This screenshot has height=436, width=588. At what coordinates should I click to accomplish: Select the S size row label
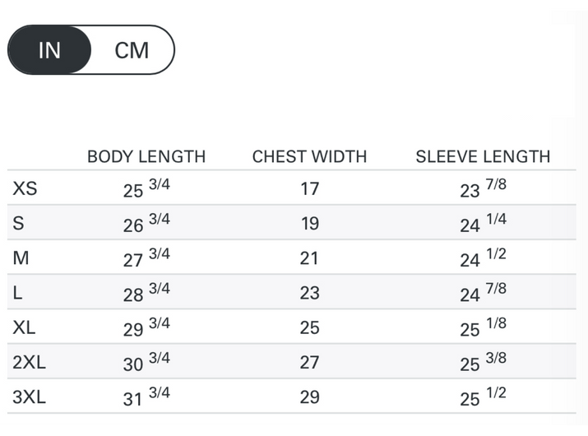coord(19,224)
